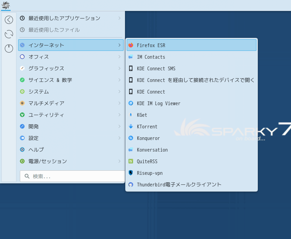Click the 最近使用したファイル clock icon
This screenshot has height=239, width=291.
click(x=22, y=30)
